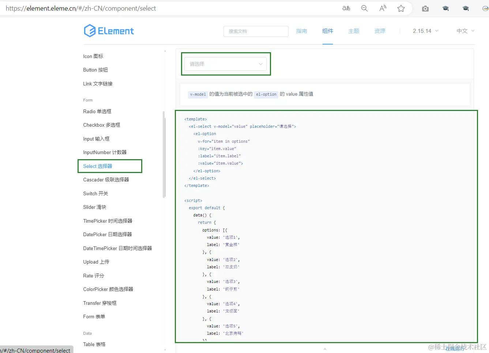
Task: Click the el-select v-model code line
Action: tap(242, 126)
